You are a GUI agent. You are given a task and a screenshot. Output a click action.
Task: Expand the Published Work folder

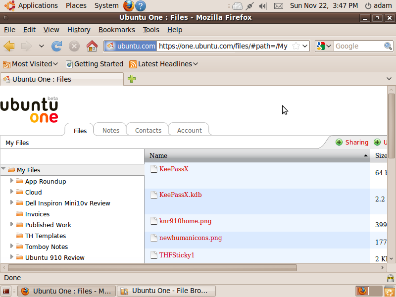[x=11, y=224]
